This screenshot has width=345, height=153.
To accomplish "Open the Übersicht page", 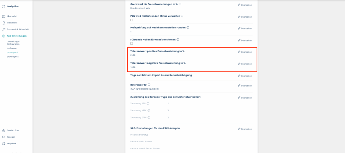I will [x=11, y=16].
